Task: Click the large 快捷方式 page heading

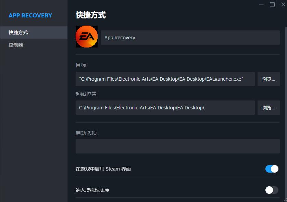Action: tap(90, 15)
